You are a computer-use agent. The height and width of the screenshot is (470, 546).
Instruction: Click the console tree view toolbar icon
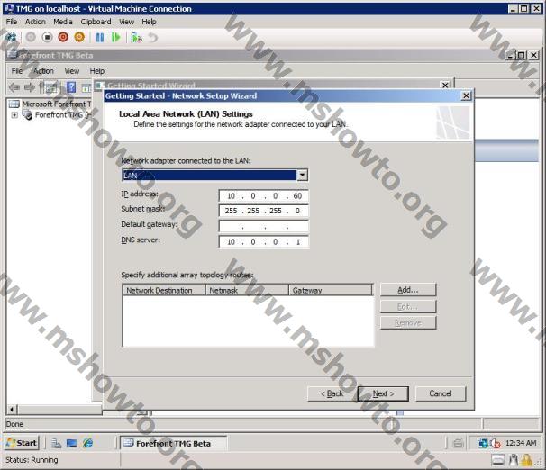click(x=51, y=87)
